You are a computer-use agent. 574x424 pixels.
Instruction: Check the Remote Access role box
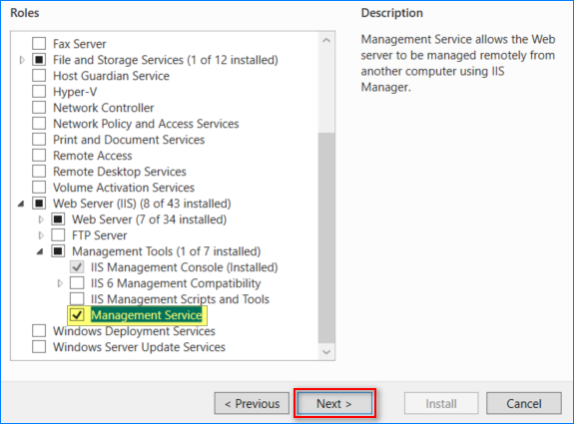coord(39,156)
